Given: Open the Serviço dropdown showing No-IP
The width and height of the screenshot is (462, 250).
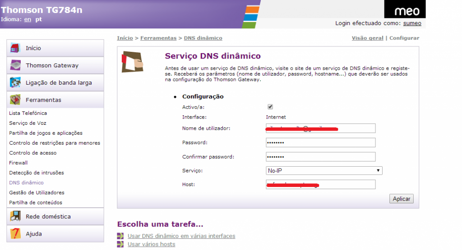Looking at the screenshot, I should point(324,171).
